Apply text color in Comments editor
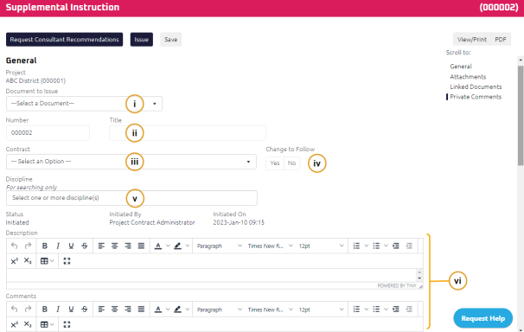This screenshot has width=524, height=332. [x=158, y=310]
